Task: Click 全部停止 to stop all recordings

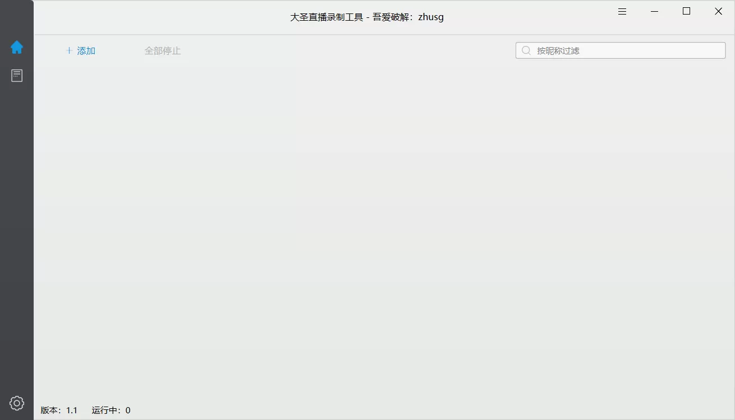Action: tap(163, 50)
